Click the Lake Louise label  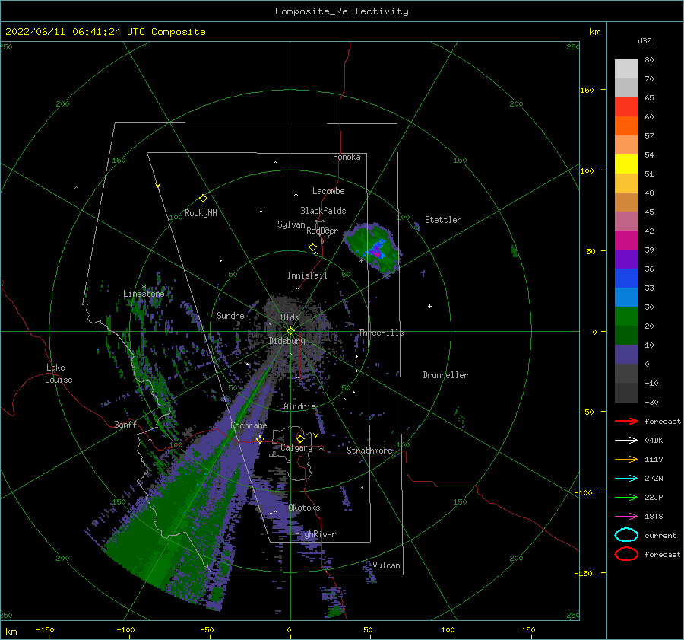click(59, 374)
